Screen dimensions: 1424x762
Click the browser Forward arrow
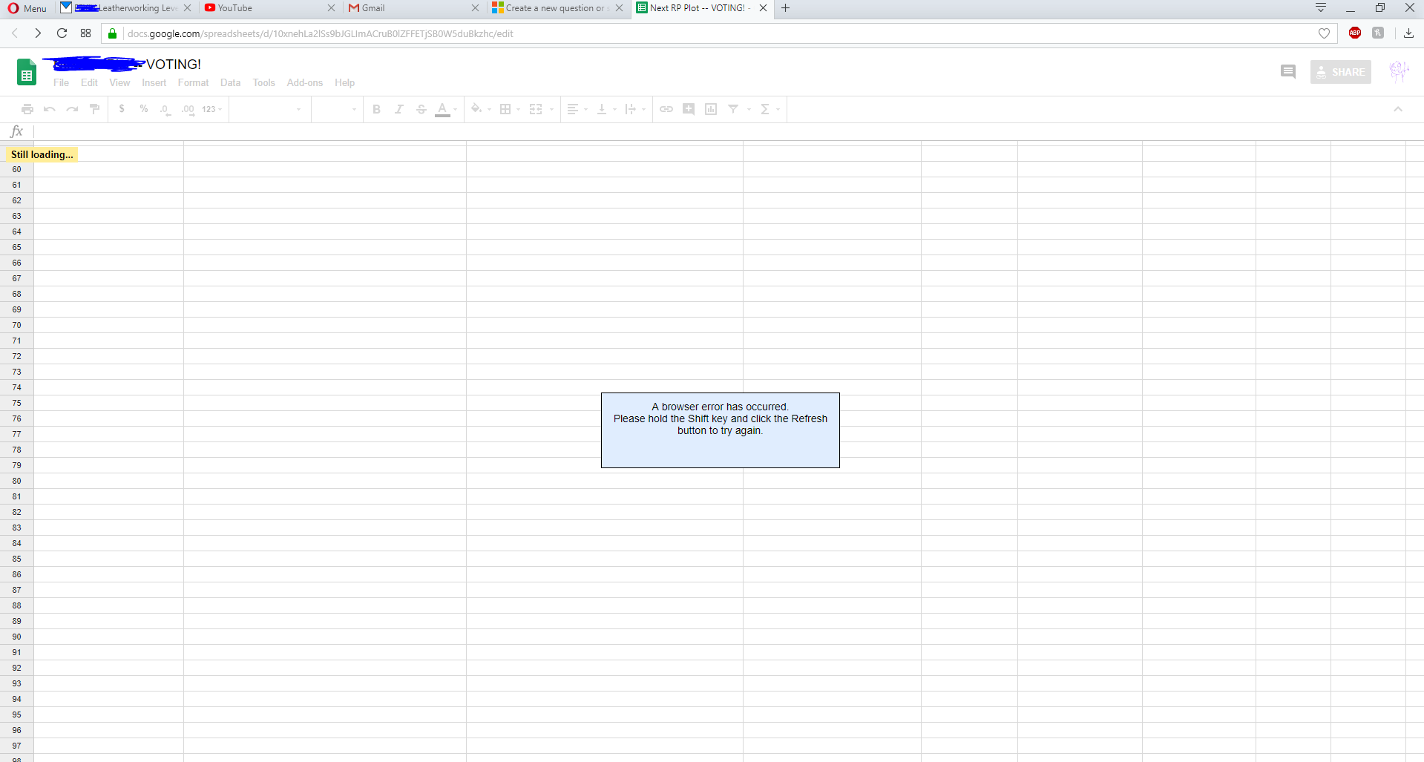click(x=38, y=33)
